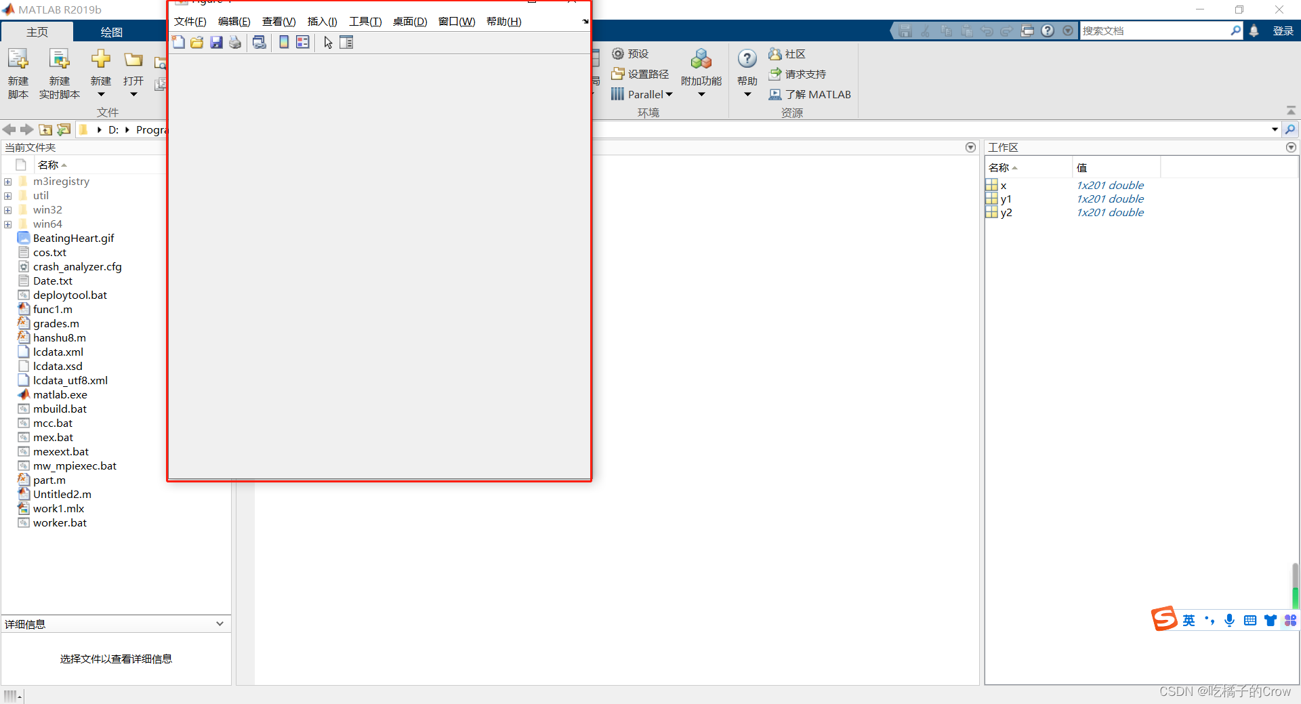Click 新建实时脚本 New Live Script icon
The width and height of the screenshot is (1301, 704).
(60, 60)
